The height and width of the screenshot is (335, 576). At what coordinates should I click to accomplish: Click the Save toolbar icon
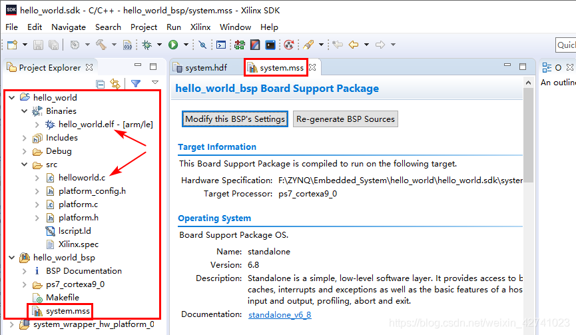[x=38, y=45]
